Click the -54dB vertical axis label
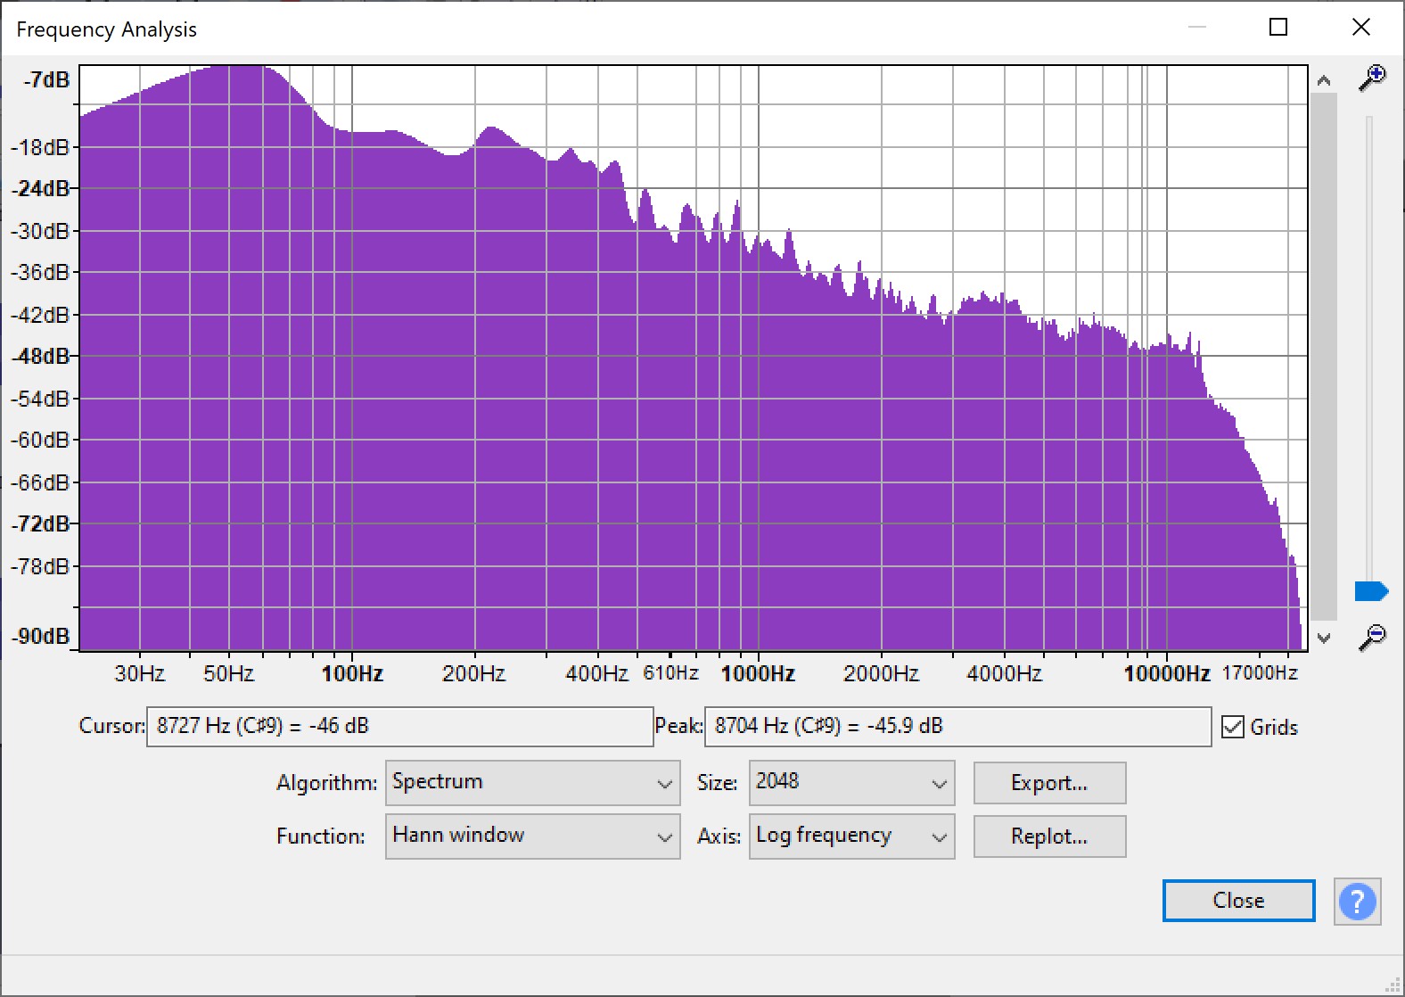The height and width of the screenshot is (997, 1405). pos(40,399)
